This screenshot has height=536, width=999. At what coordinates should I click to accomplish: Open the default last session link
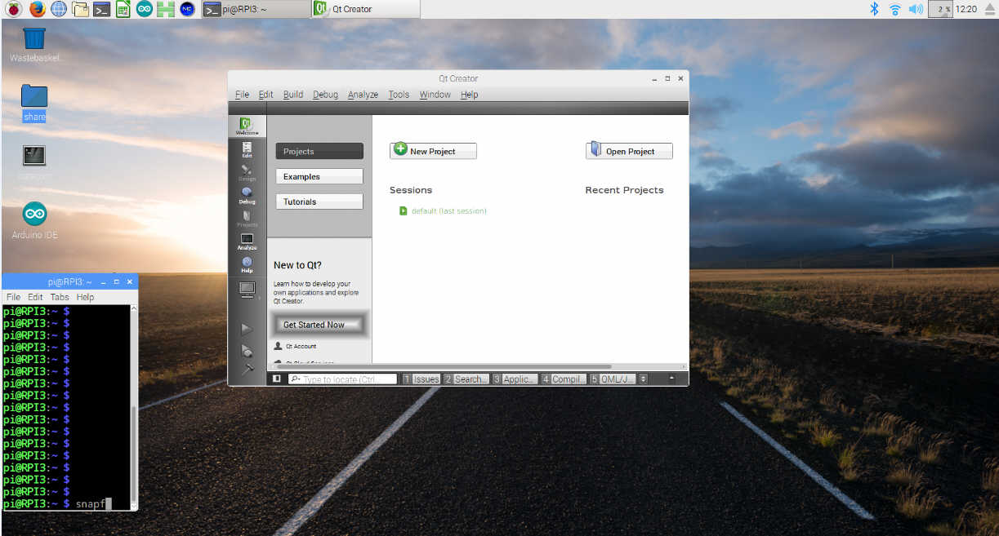point(448,211)
